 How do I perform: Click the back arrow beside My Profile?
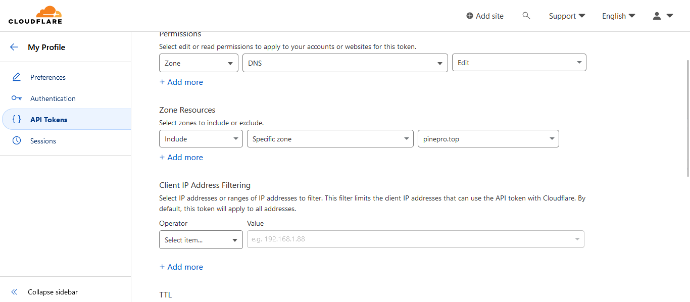tap(14, 47)
